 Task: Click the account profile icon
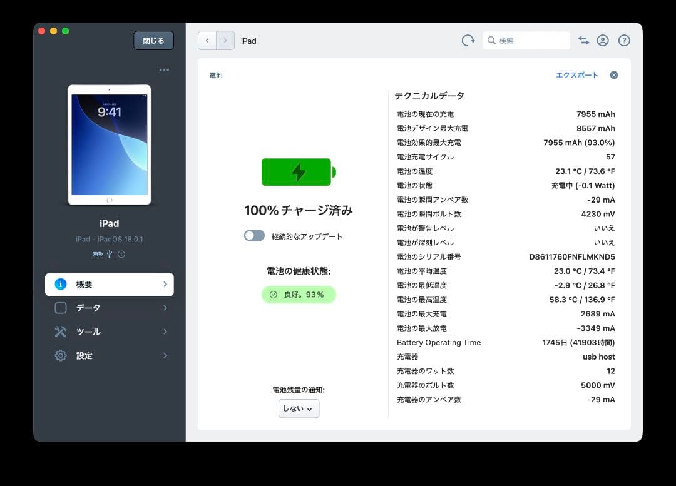point(603,40)
